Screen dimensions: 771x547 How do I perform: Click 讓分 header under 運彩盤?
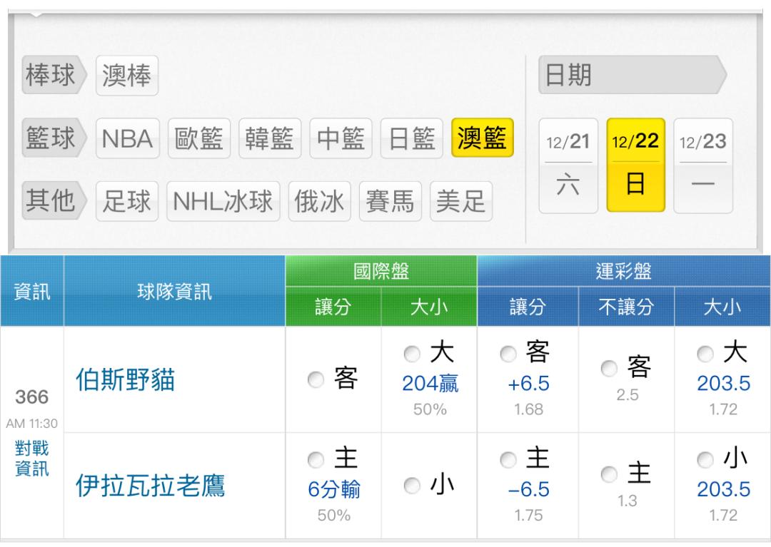coord(528,307)
